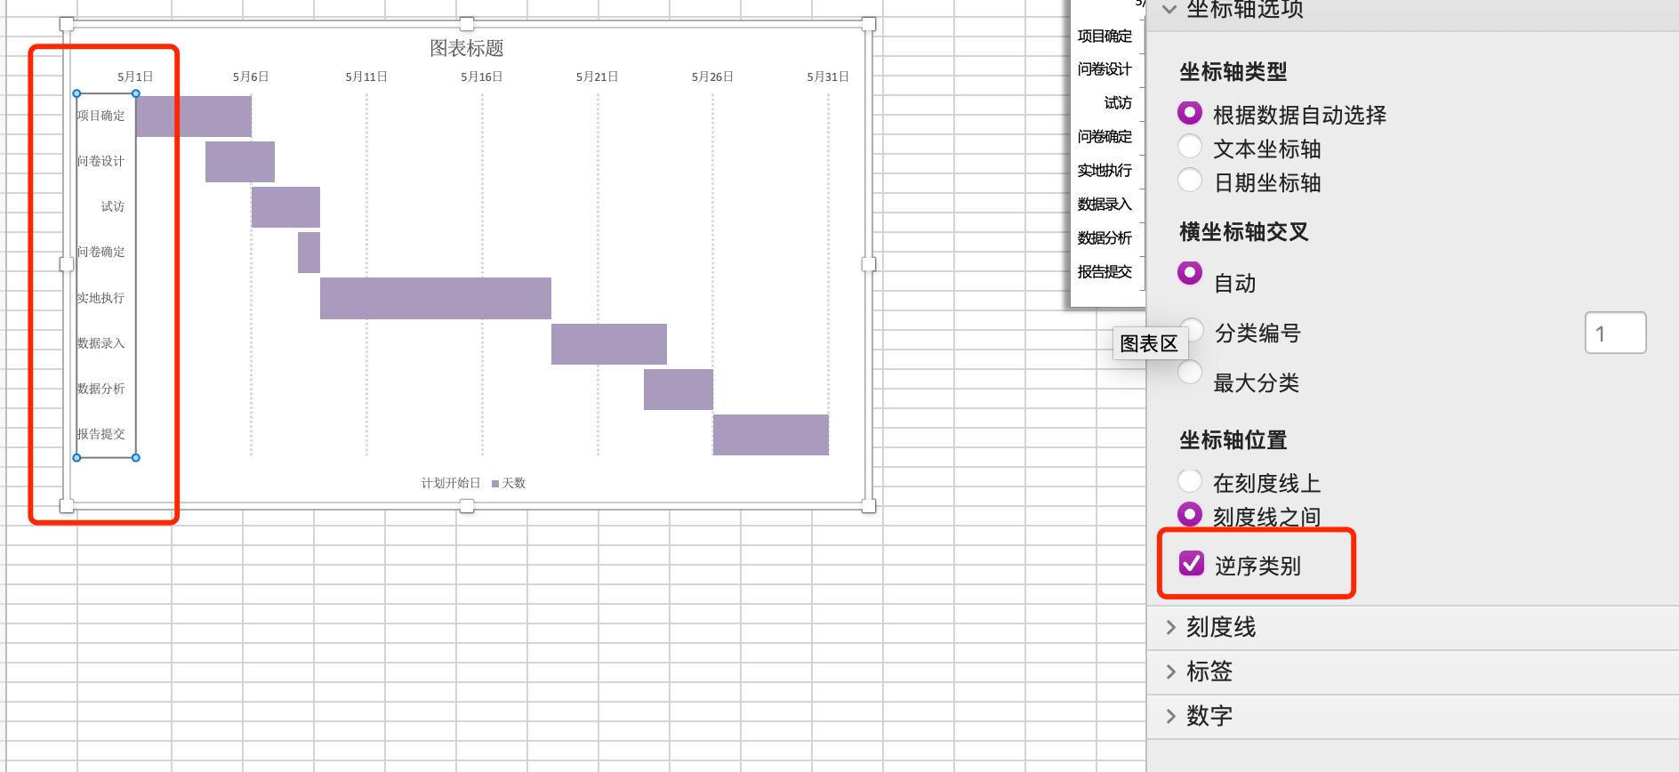Select 自动 under 横坐标轴交叉

click(1190, 273)
